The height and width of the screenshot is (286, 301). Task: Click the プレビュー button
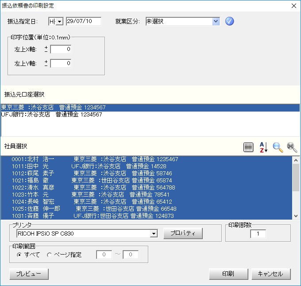pyautogui.click(x=29, y=274)
